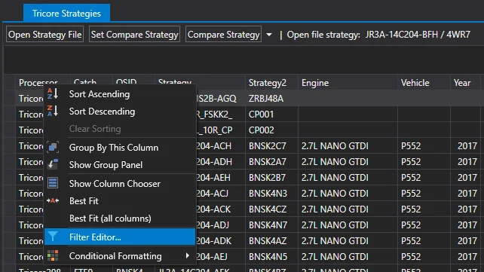This screenshot has width=484, height=272.
Task: Click Engine cell in BNSK2C7 row
Action: [348, 146]
